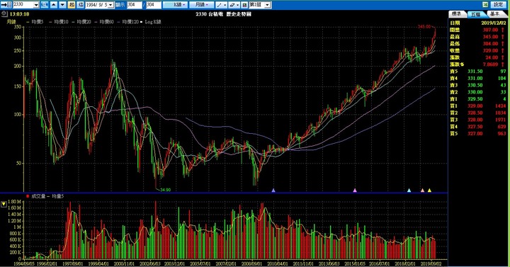Click the bid volume 1424

501,106
